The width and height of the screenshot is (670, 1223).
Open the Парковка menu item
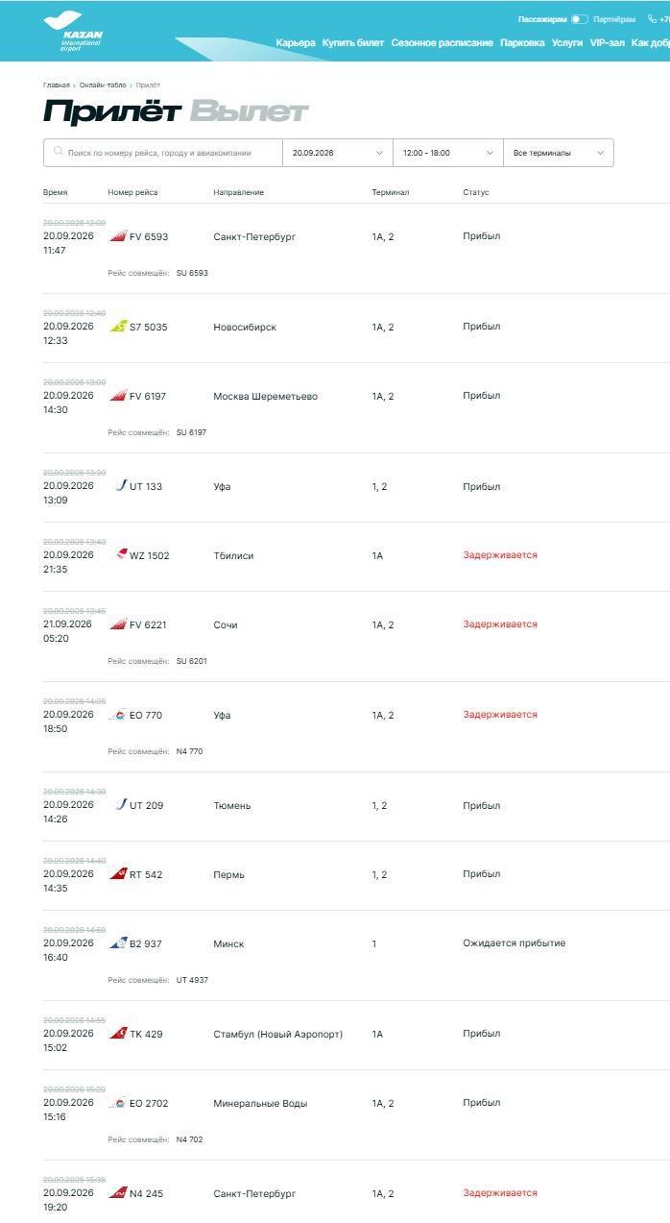click(522, 42)
